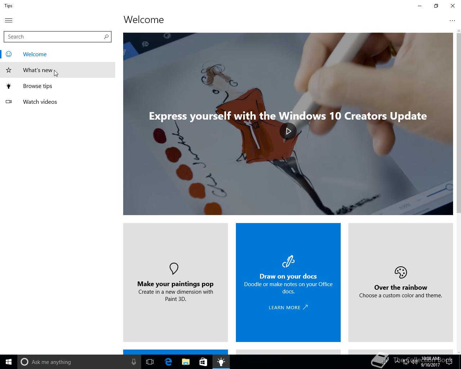The width and height of the screenshot is (461, 369).
Task: Focus the Search input field
Action: click(58, 37)
